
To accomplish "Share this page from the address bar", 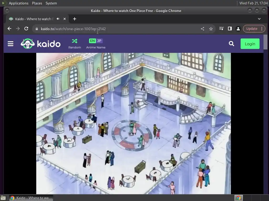I will pyautogui.click(x=203, y=29).
